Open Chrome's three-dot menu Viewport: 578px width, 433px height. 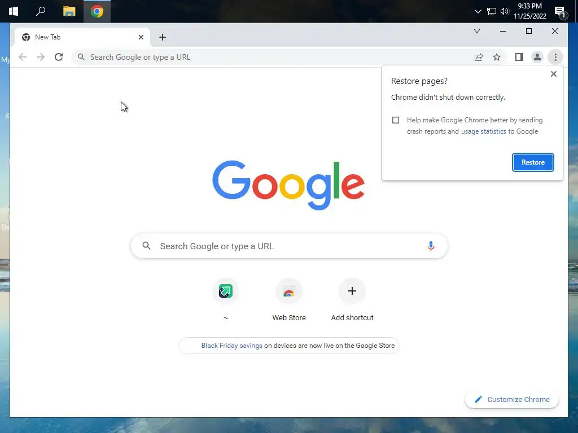pos(555,57)
